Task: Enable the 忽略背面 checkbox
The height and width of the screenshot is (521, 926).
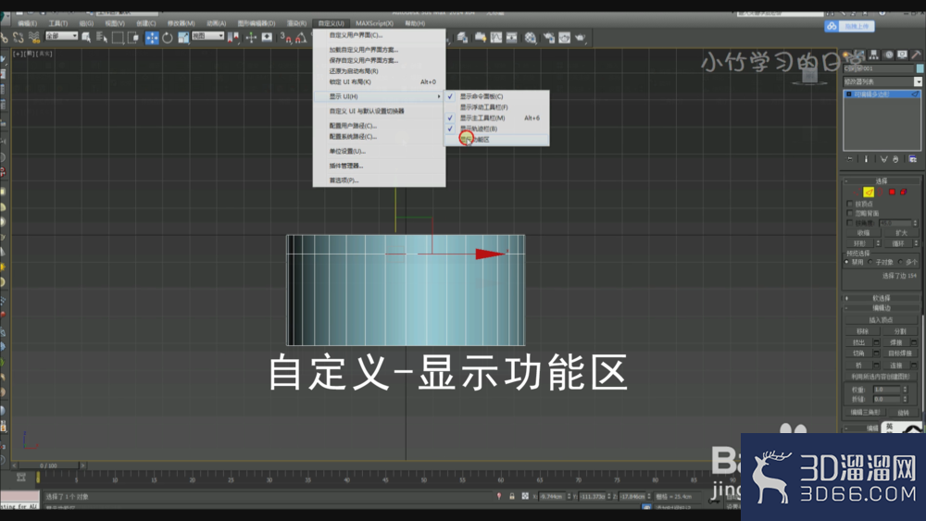Action: point(850,213)
